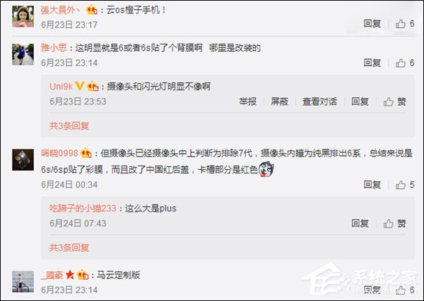
Task: Reply to 雅小思's comment via 回复
Action: [372, 63]
